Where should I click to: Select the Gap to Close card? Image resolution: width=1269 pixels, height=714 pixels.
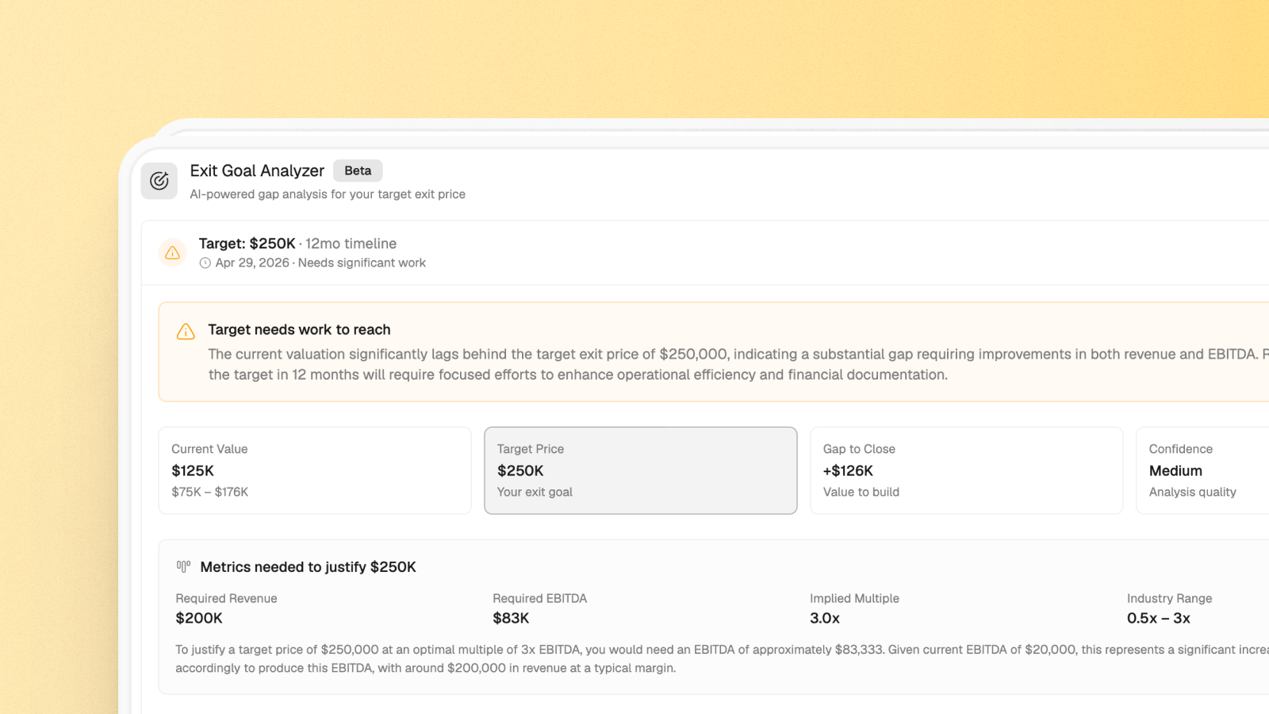point(967,470)
